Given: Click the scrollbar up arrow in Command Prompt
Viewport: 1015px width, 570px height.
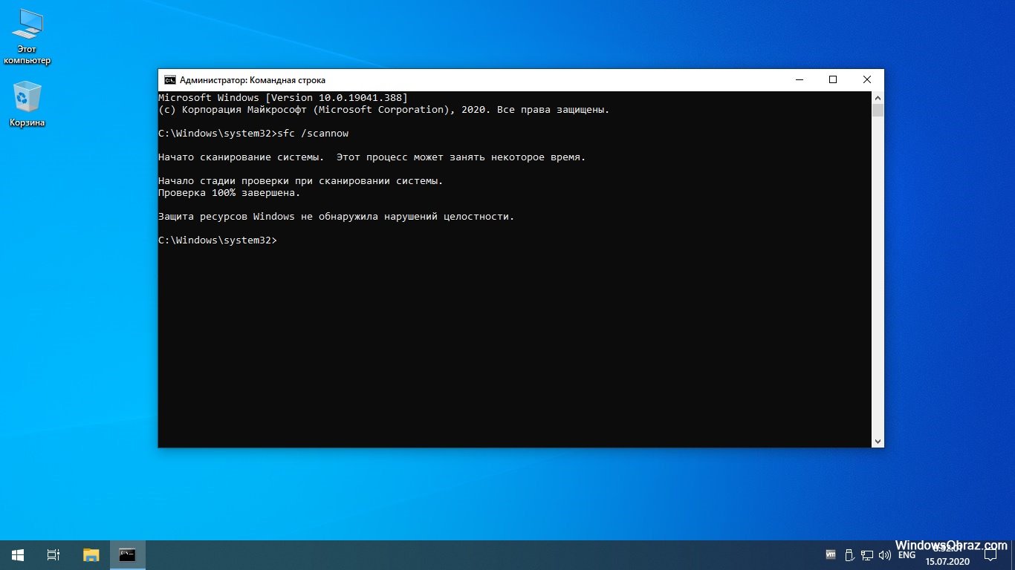Looking at the screenshot, I should (x=878, y=97).
